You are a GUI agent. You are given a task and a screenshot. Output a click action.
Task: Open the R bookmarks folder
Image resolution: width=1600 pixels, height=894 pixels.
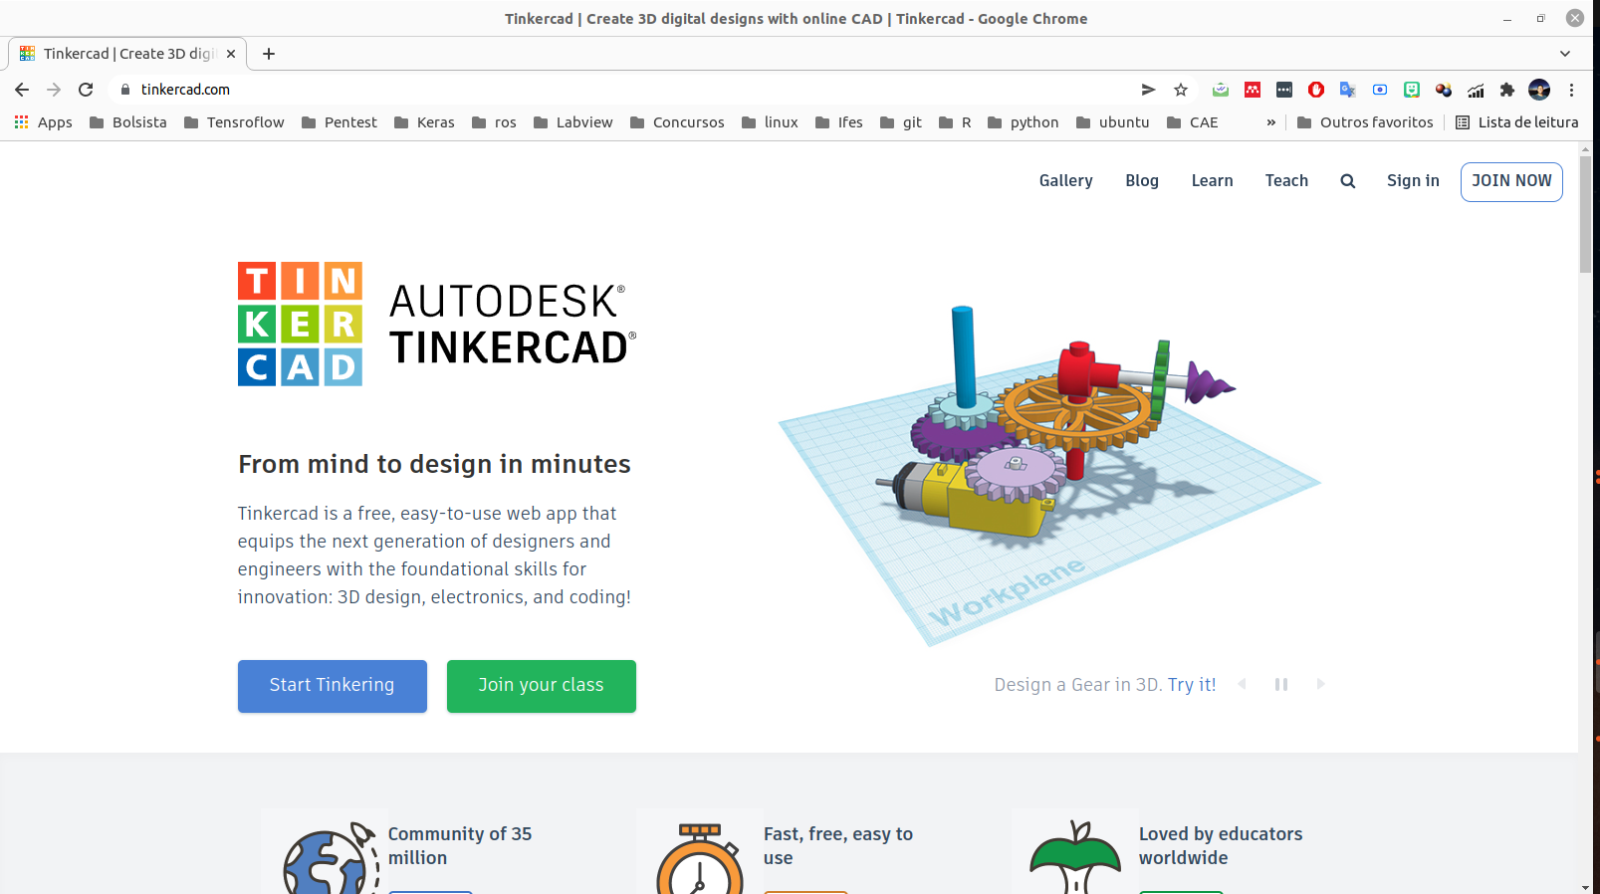click(x=955, y=122)
